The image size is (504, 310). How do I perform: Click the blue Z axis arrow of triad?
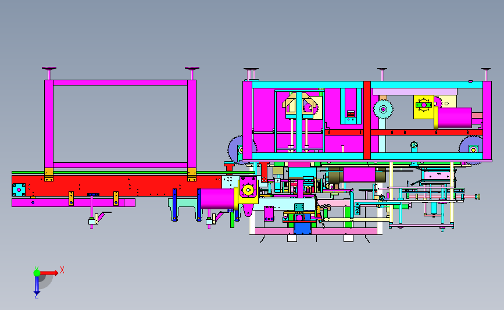[x=37, y=285]
